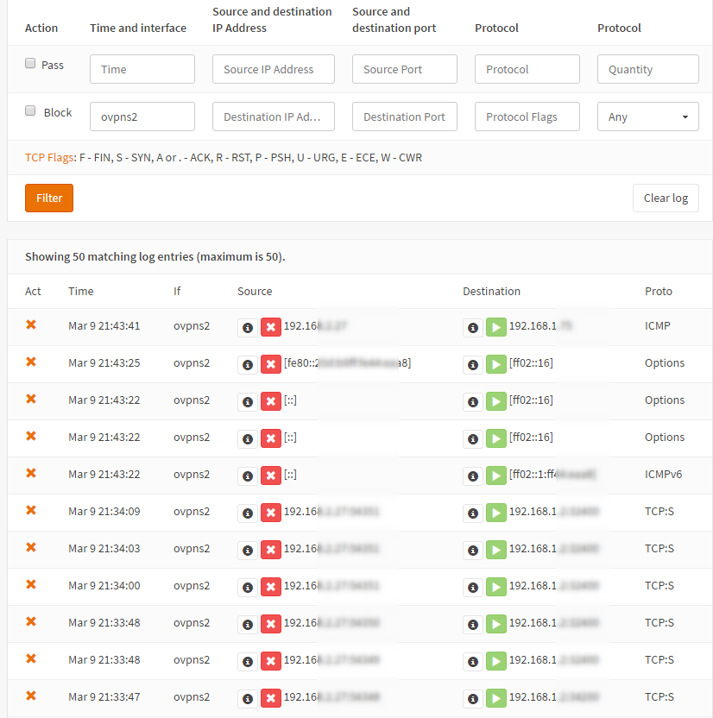Focus the Source IP Address field
The height and width of the screenshot is (718, 713).
pos(273,69)
